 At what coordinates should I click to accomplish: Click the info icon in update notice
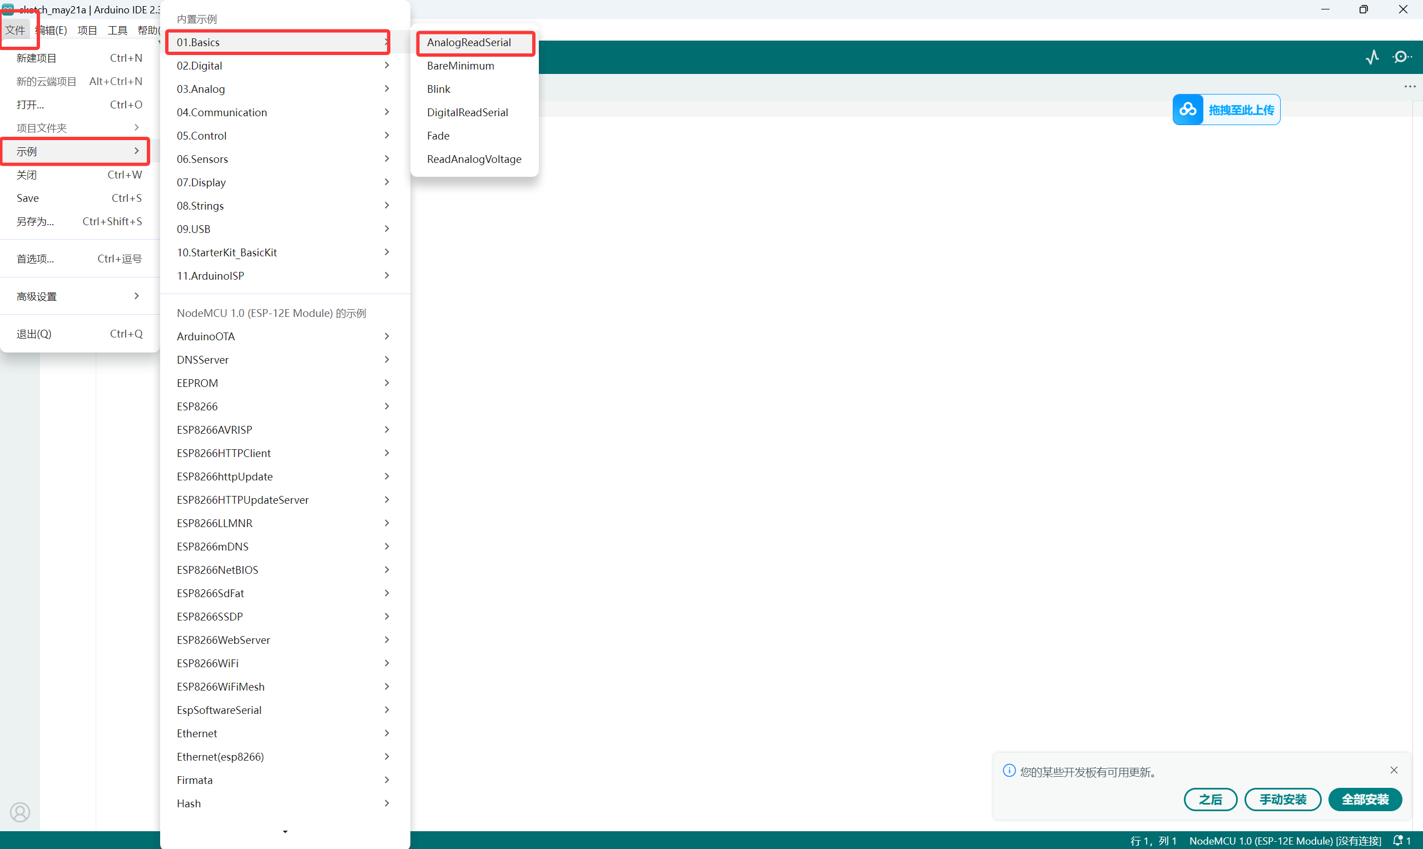tap(1009, 771)
